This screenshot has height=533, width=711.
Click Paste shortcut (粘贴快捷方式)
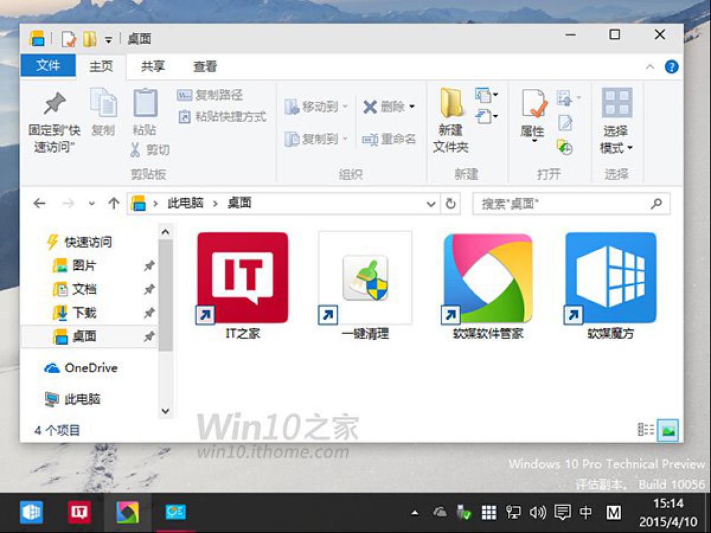(x=222, y=117)
